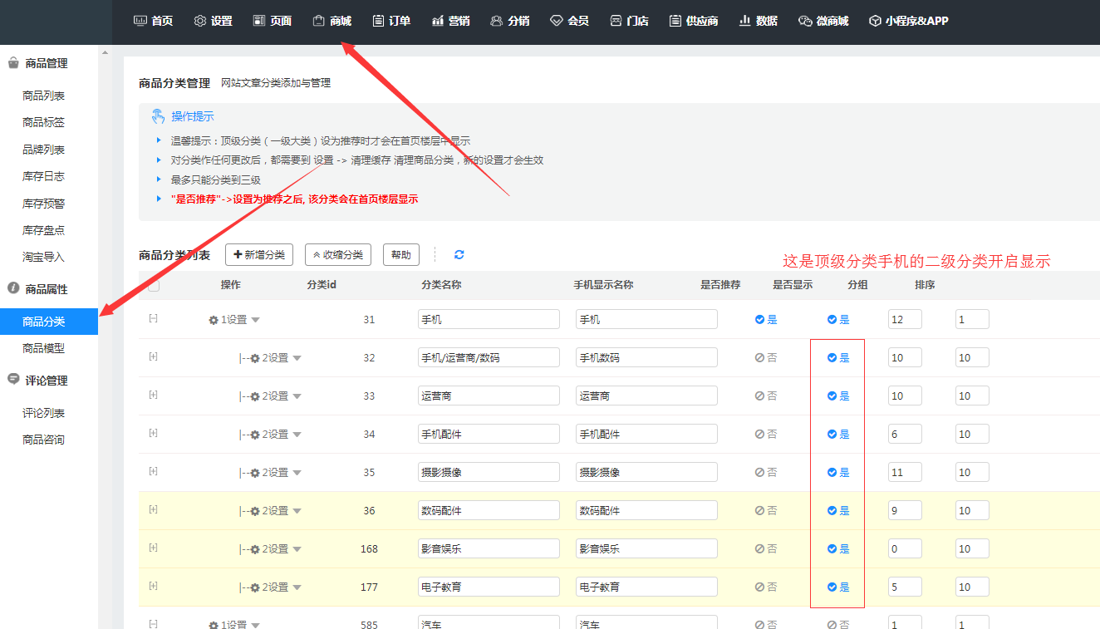Collapse the 手机 top-level category tree row
Viewport: 1100px width, 629px height.
pos(153,318)
